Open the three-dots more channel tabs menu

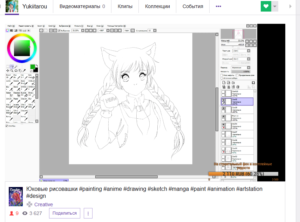218,6
